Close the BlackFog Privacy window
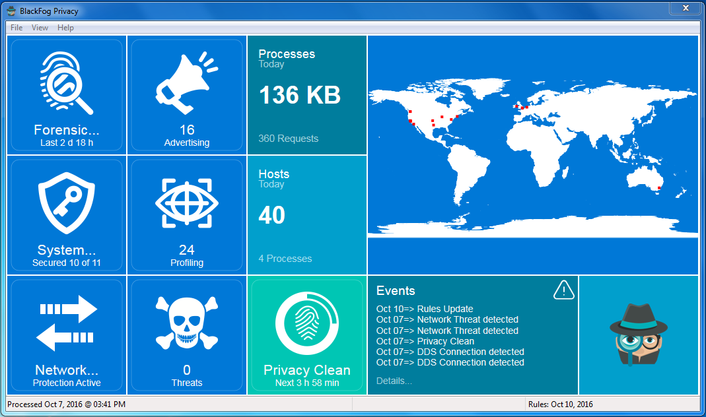This screenshot has width=706, height=417. 686,8
